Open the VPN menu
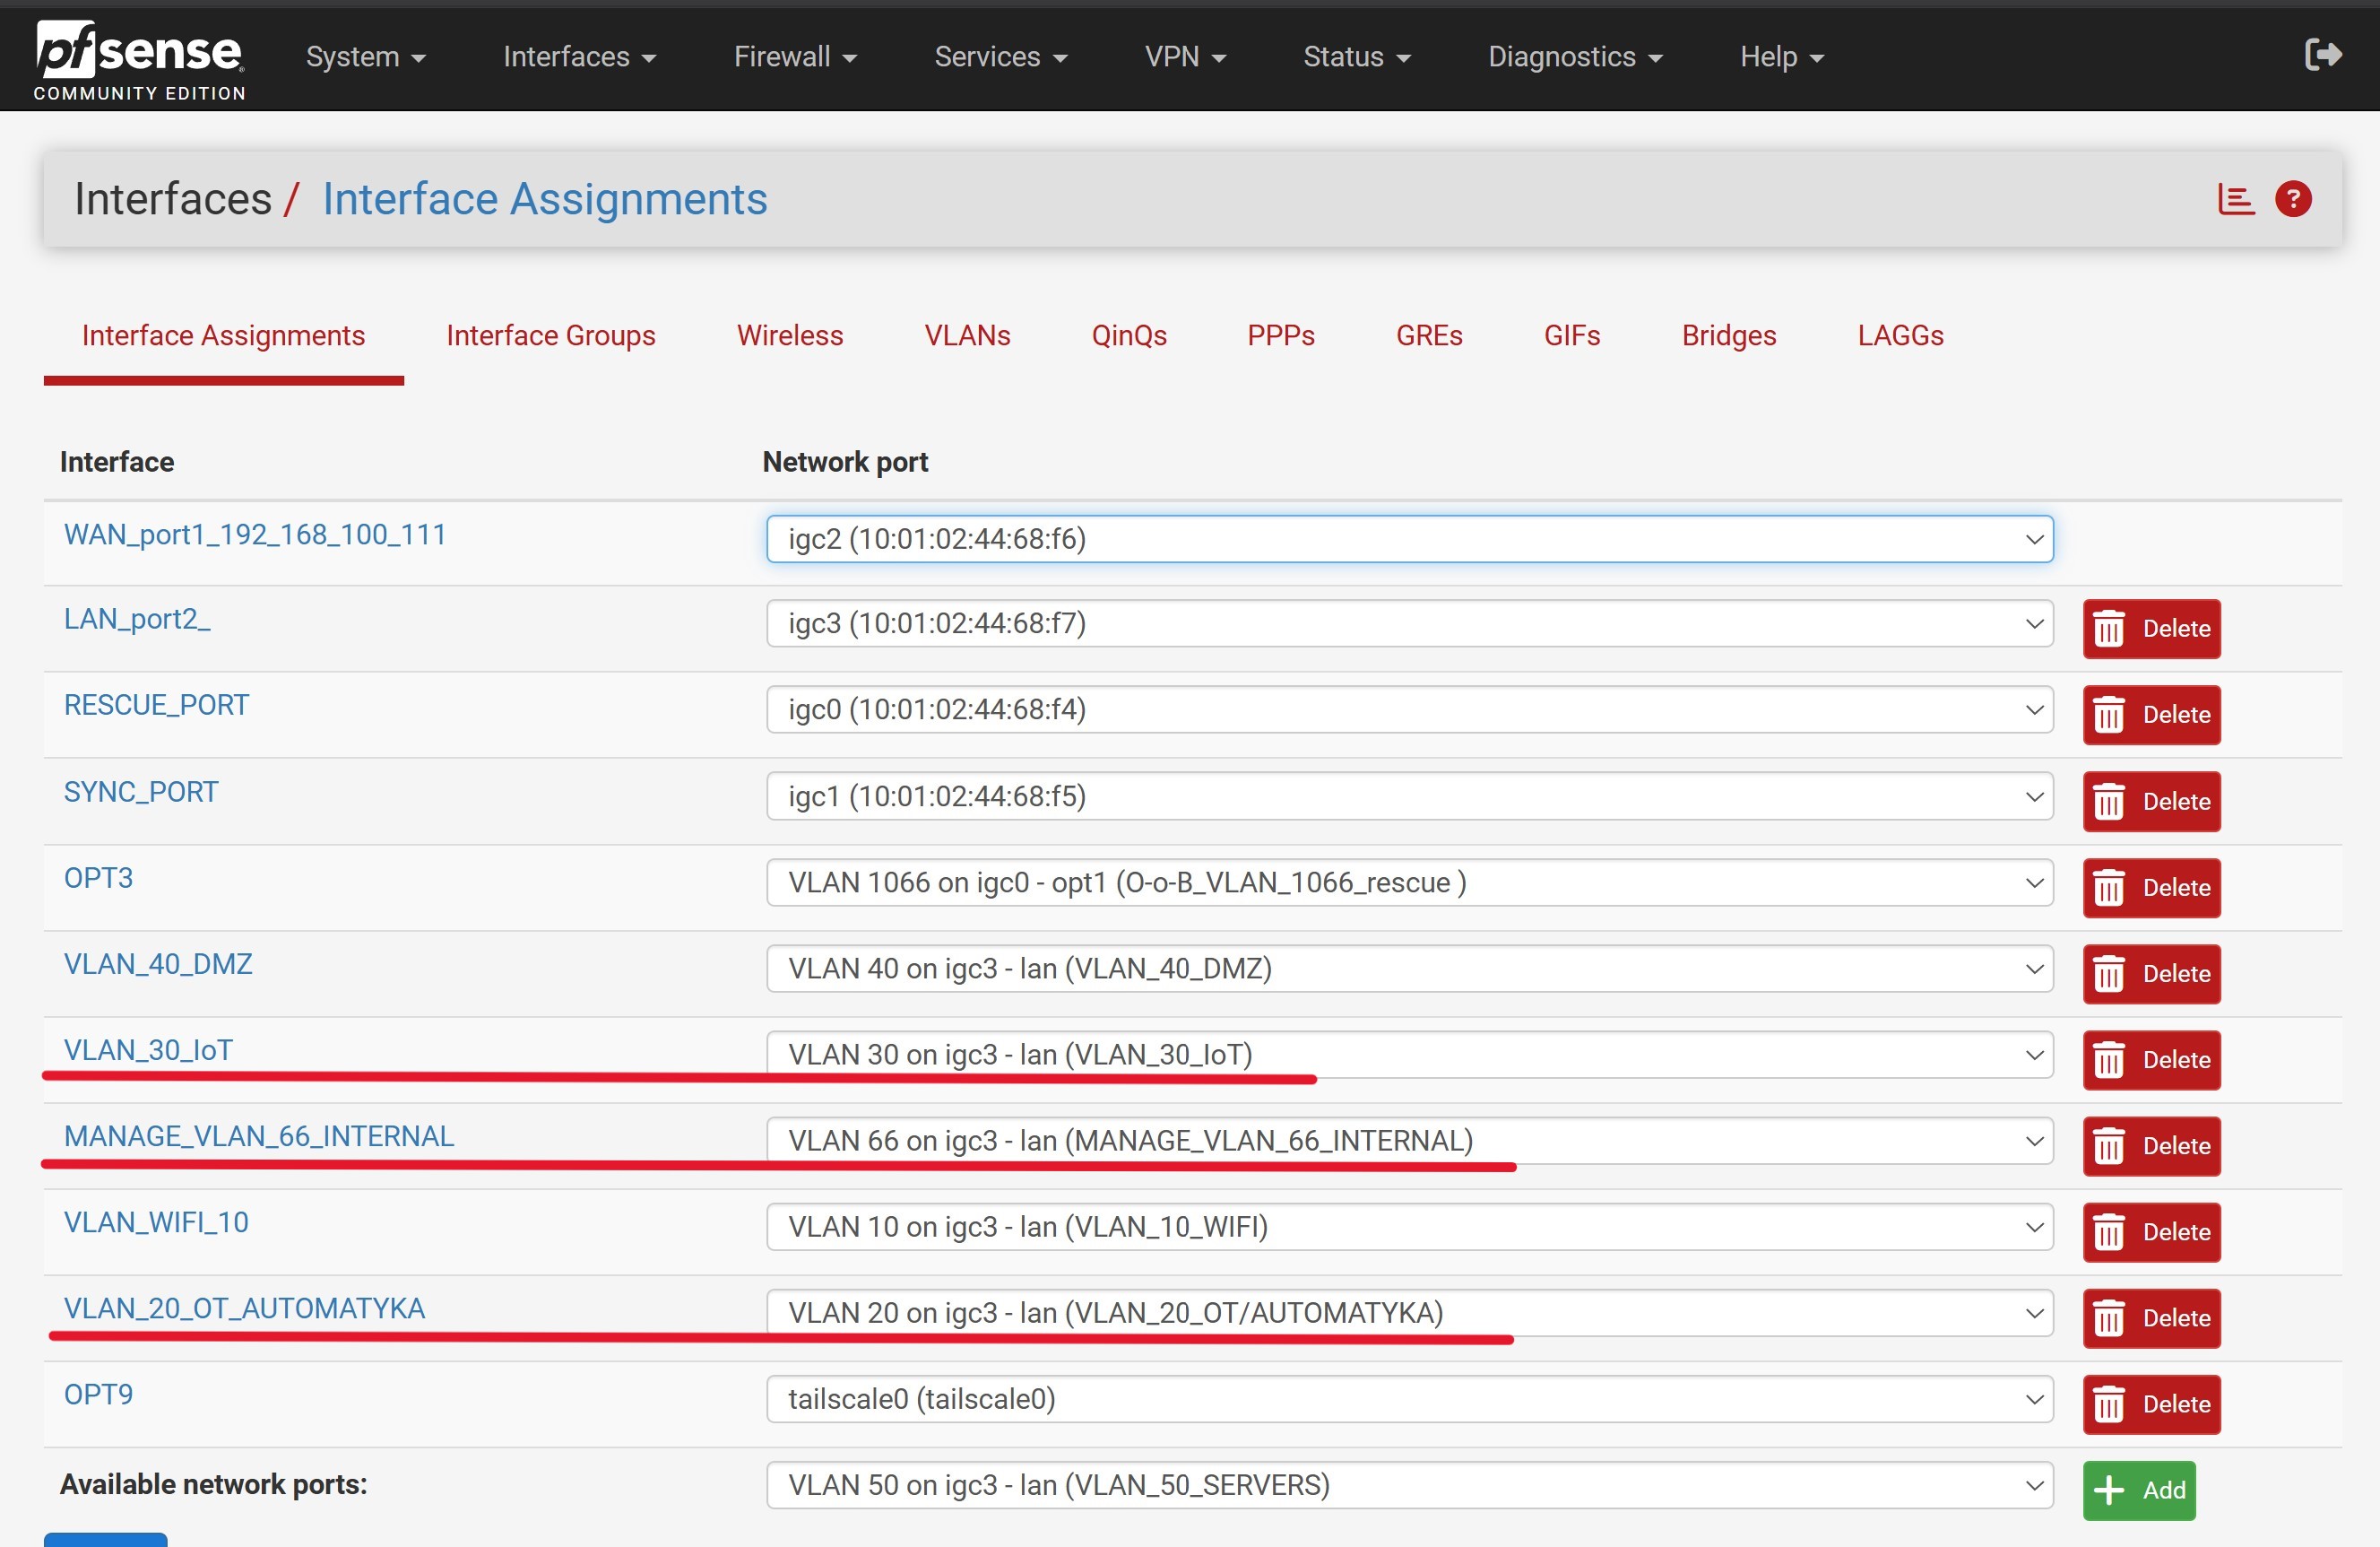 pyautogui.click(x=1185, y=56)
